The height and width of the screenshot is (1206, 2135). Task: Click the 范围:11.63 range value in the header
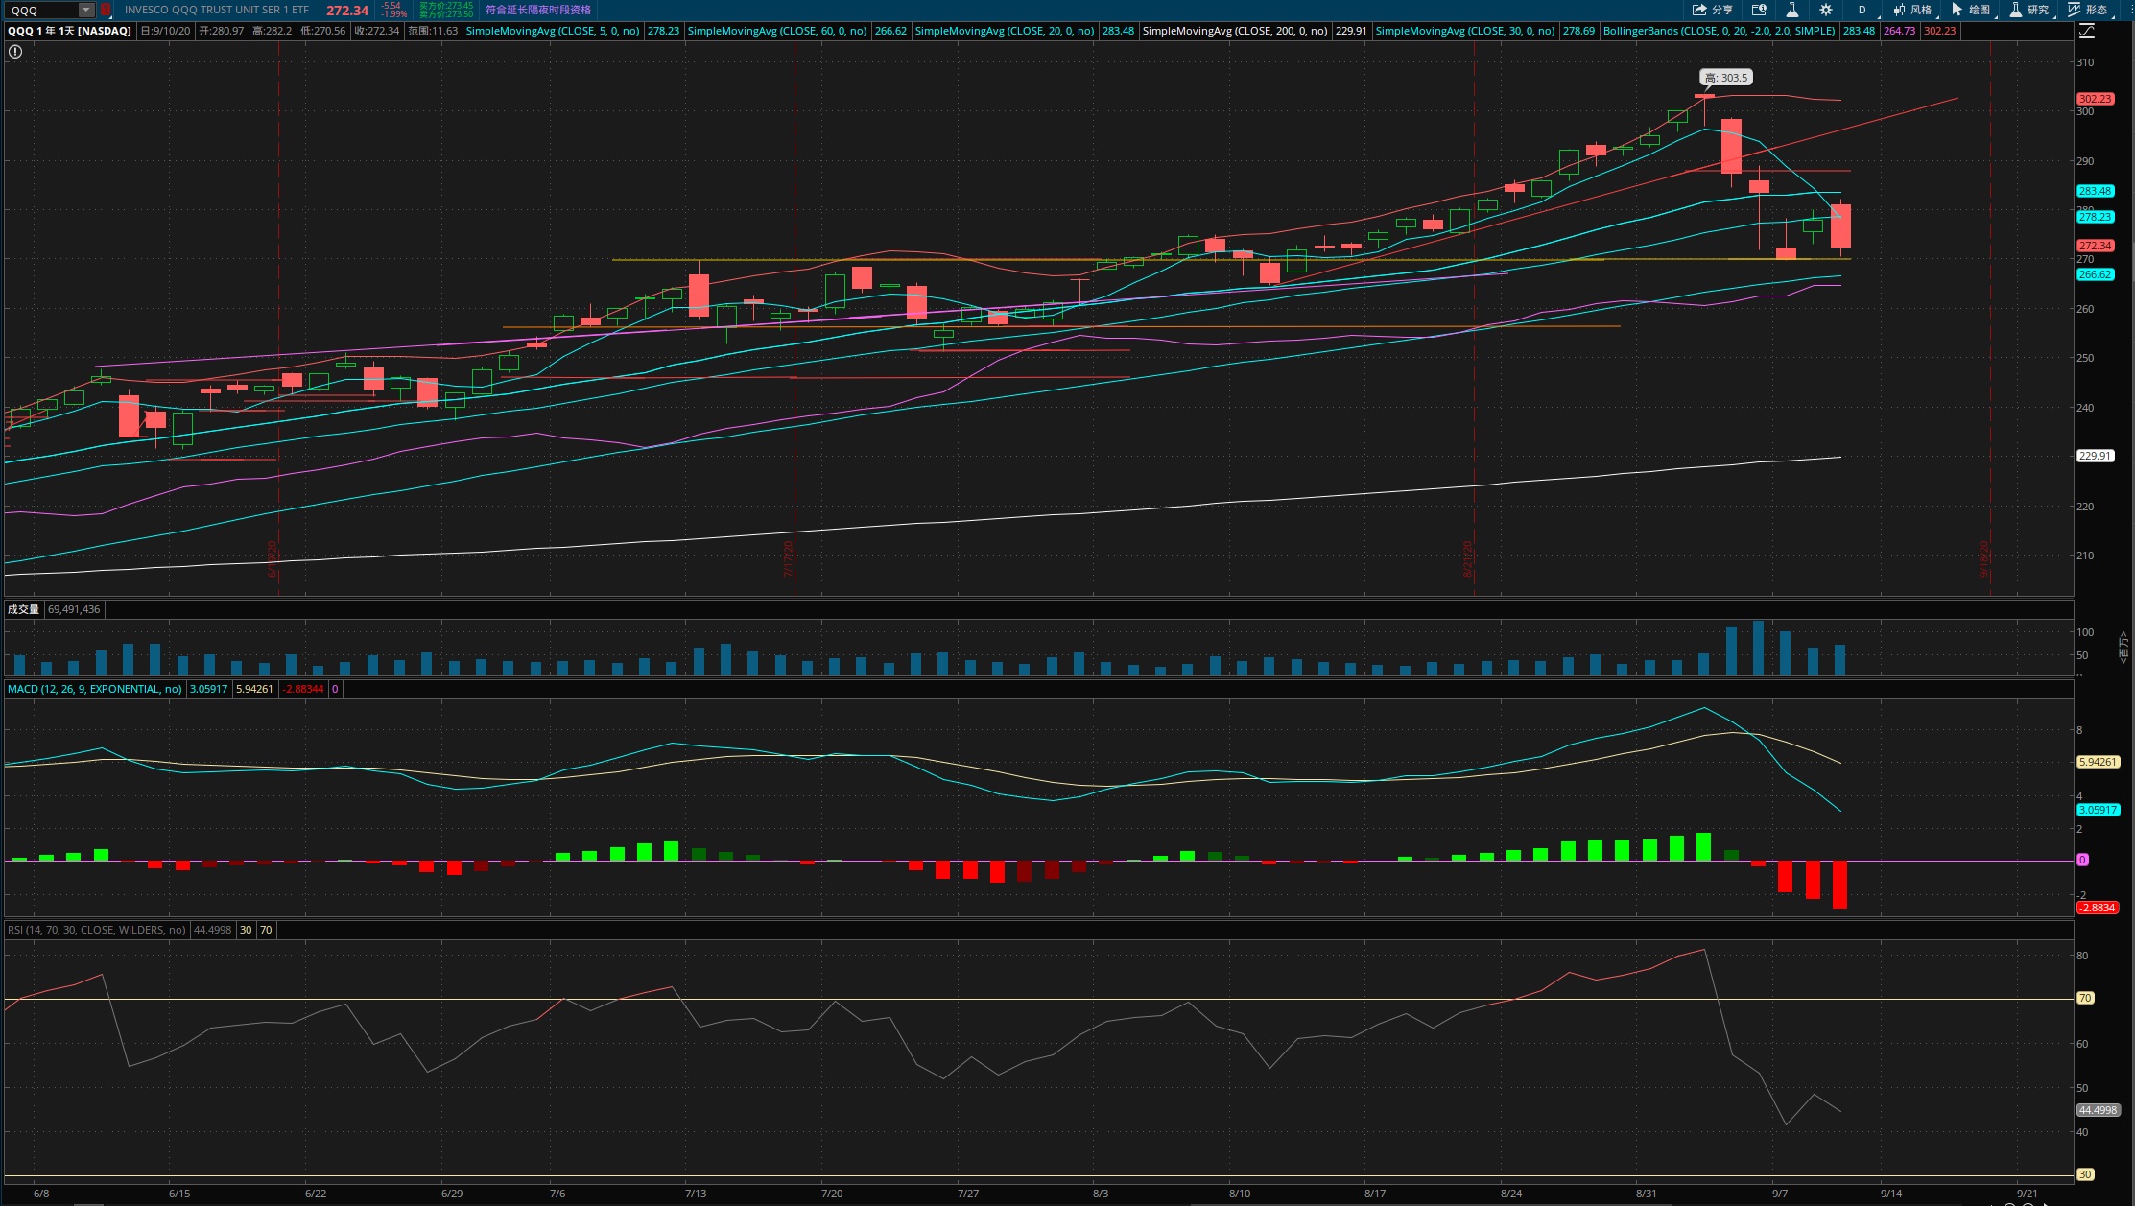coord(433,31)
